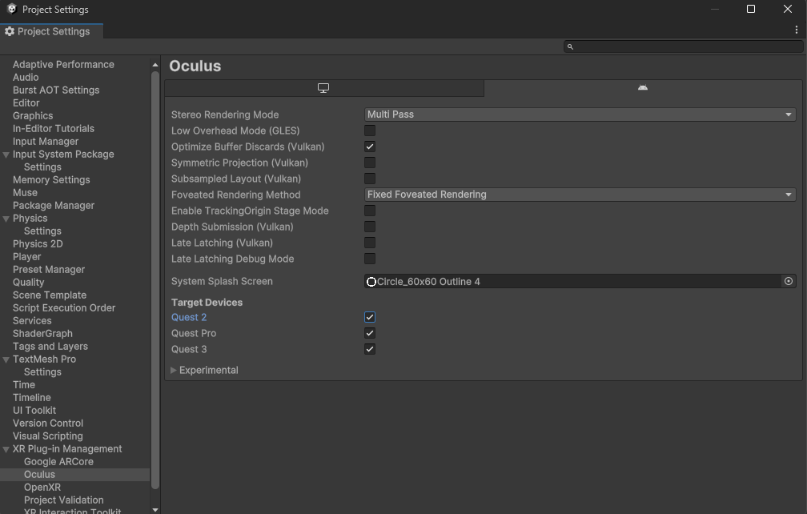
Task: Select Timeline settings
Action: click(32, 398)
